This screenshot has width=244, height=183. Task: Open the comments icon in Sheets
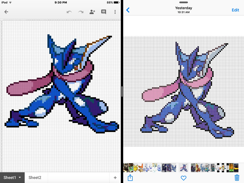click(x=104, y=12)
